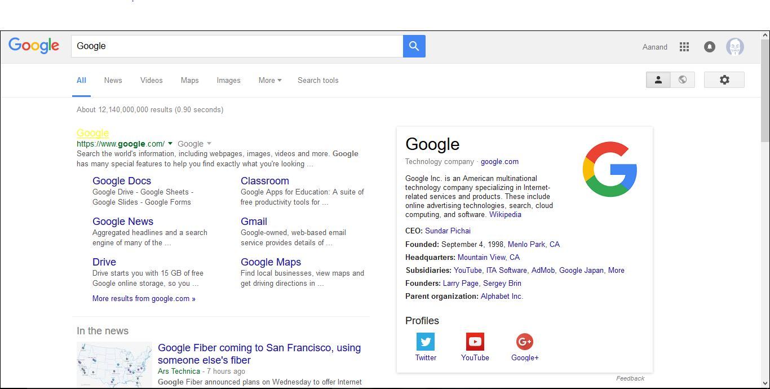Click the large Google G logo
The height and width of the screenshot is (389, 770).
click(610, 169)
